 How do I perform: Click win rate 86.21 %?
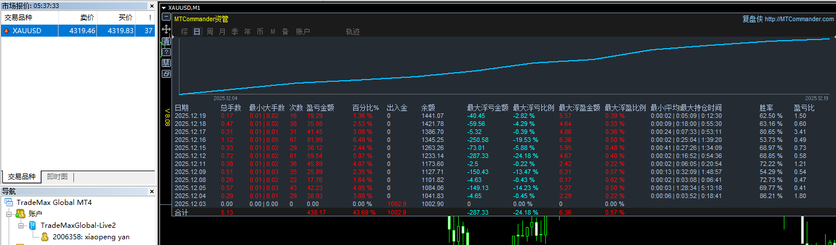[x=771, y=196]
